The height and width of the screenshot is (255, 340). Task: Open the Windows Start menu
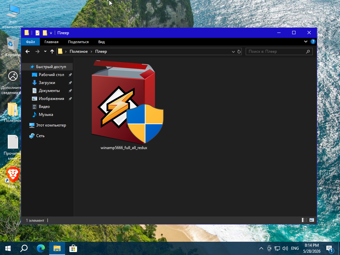[8, 248]
